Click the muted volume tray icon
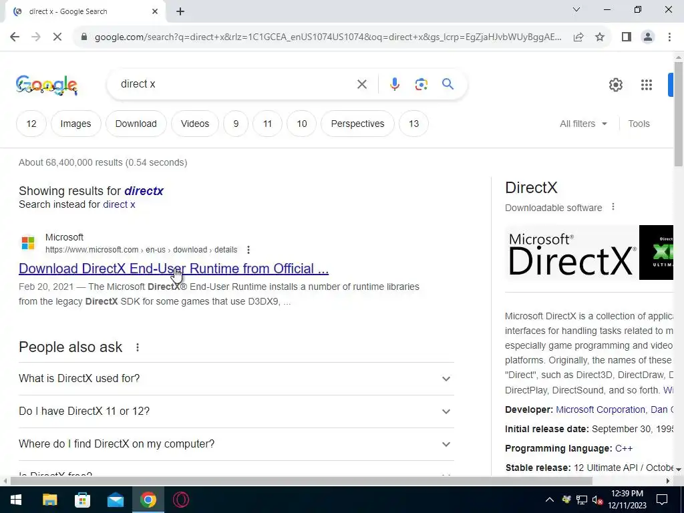This screenshot has height=513, width=684. click(598, 500)
